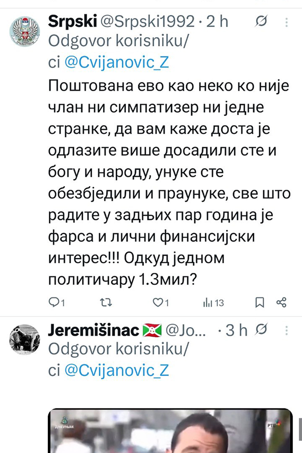
Task: Like the Srpski tweet
Action: 158,302
